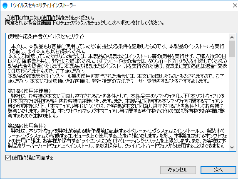Image resolution: width=238 pixels, height=179 pixels.
Task: Close the ウイルスセキュリティ installer window
Action: pyautogui.click(x=235, y=5)
